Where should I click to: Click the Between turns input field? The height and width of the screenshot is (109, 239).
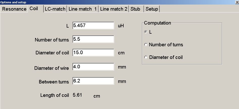click(93, 81)
